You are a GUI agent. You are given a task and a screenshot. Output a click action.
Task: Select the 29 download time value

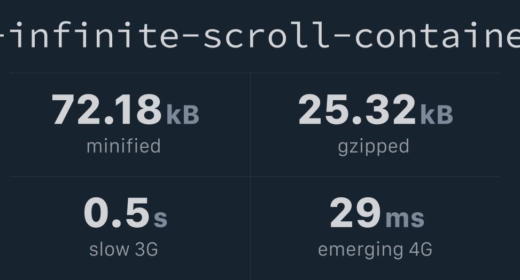(355, 212)
